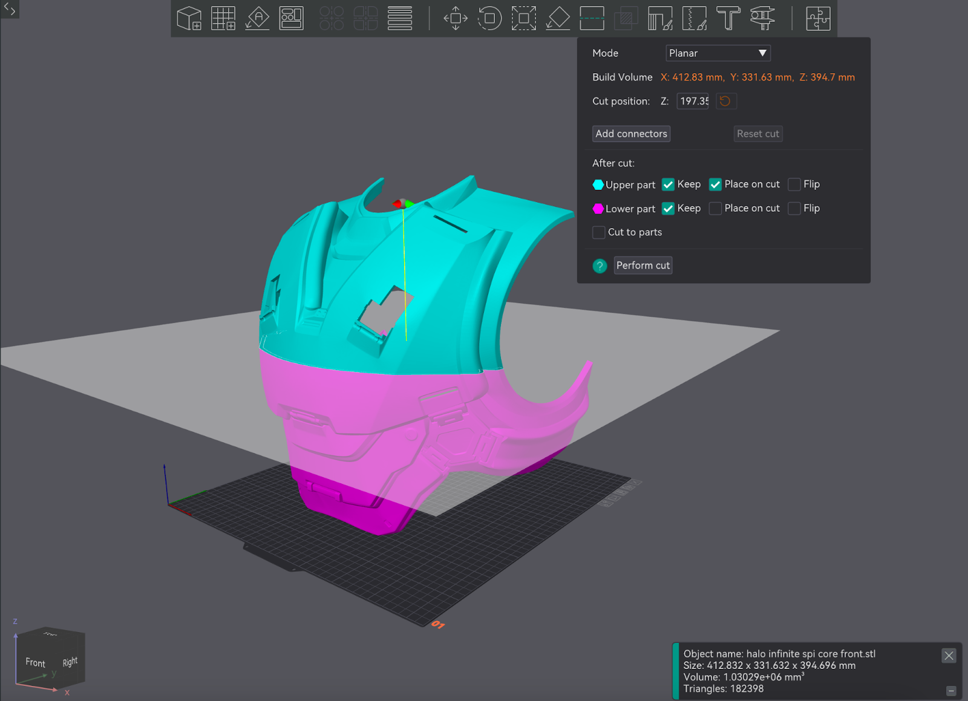968x701 pixels.
Task: Click the Arrange all objects icon
Action: coord(291,18)
